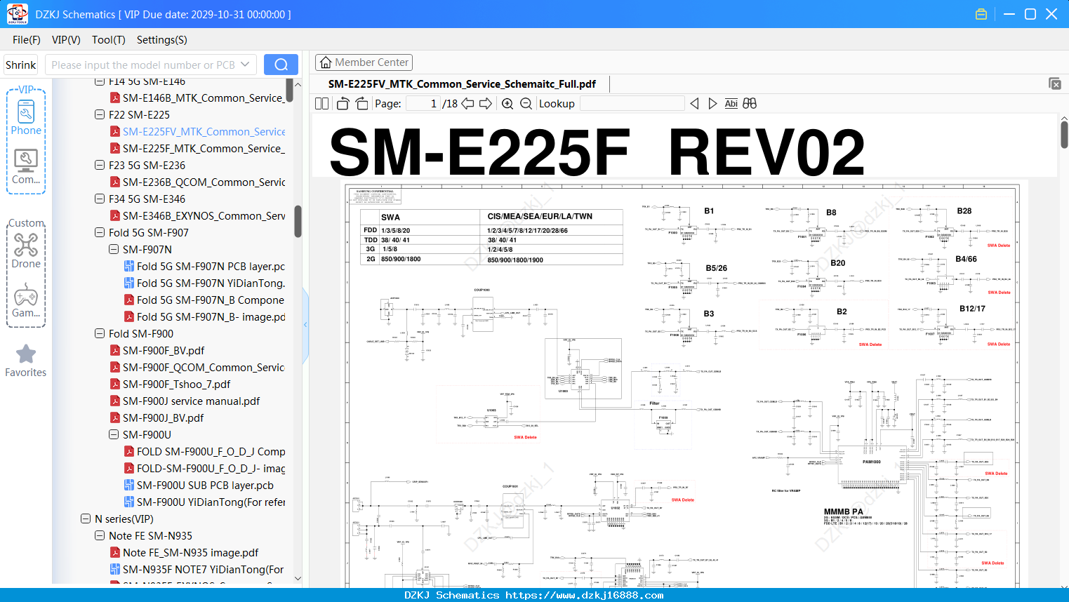Open the website link in status bar
Viewport: 1069px width, 602px height.
coord(584,595)
